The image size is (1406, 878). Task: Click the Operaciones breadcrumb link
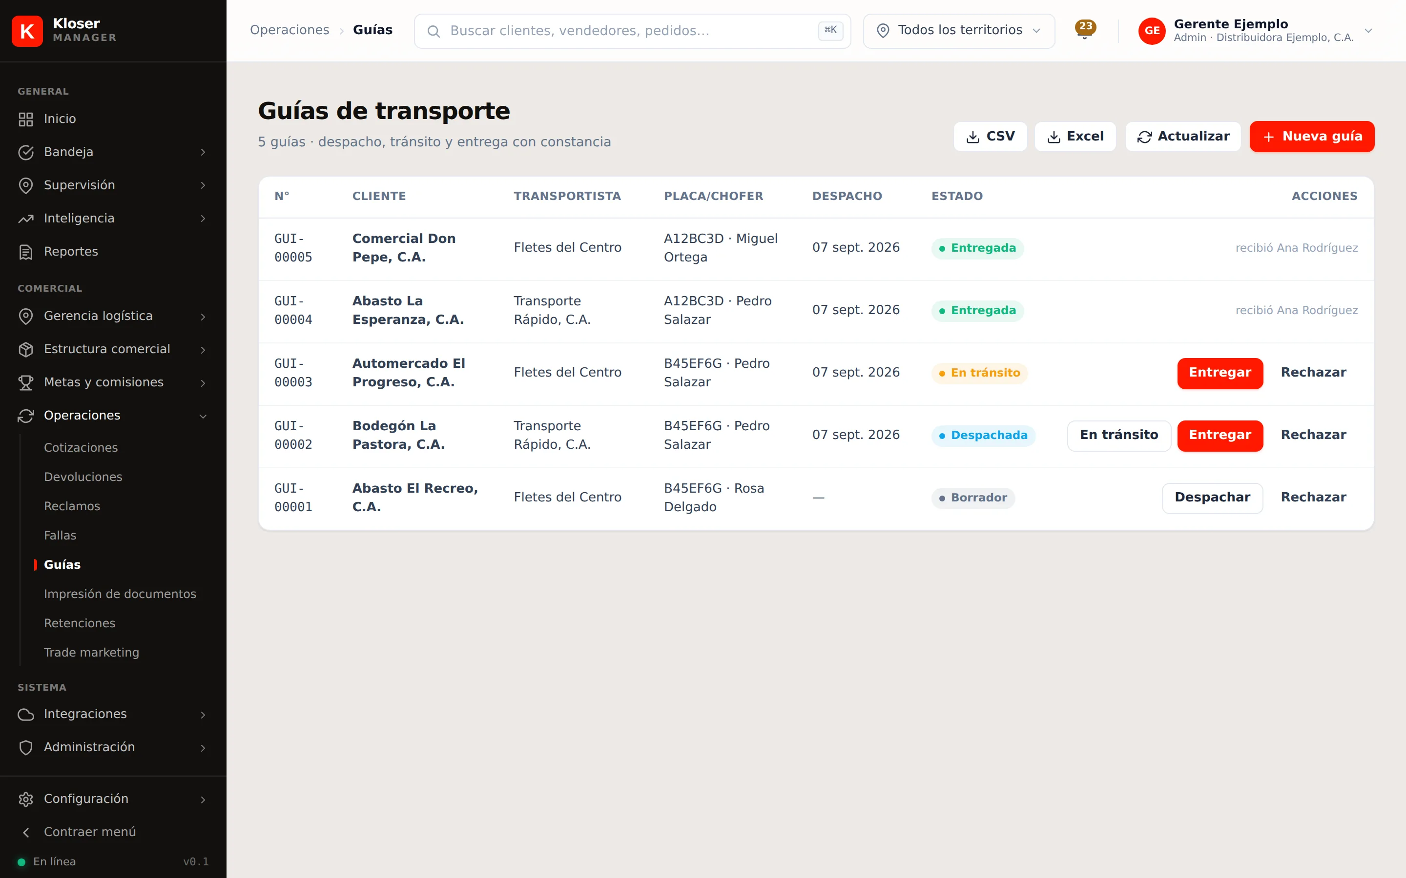coord(289,30)
